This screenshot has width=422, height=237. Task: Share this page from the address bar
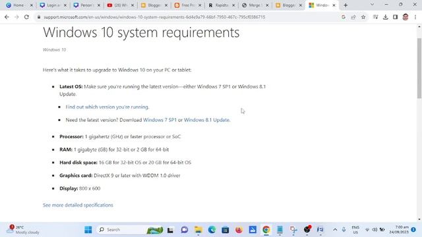click(353, 17)
